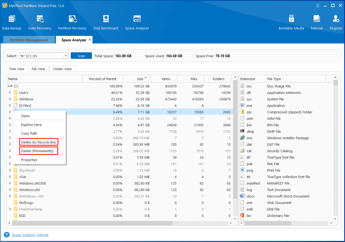Sort by Percent of Parent column
The image size is (345, 242).
pyautogui.click(x=103, y=79)
